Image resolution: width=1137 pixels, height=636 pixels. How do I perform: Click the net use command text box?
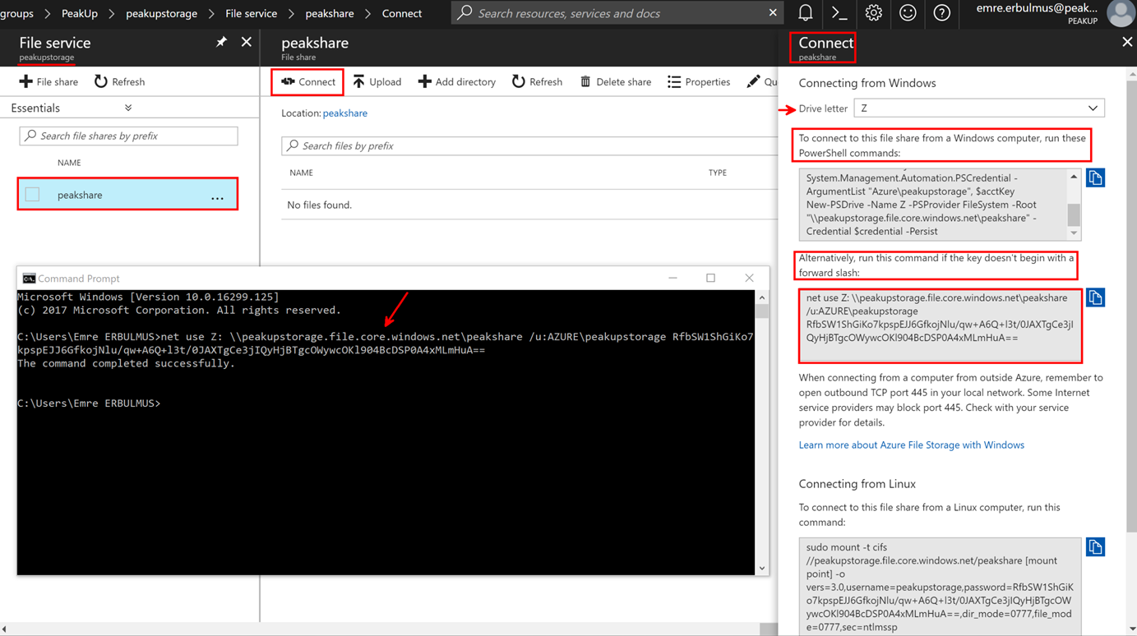click(940, 325)
